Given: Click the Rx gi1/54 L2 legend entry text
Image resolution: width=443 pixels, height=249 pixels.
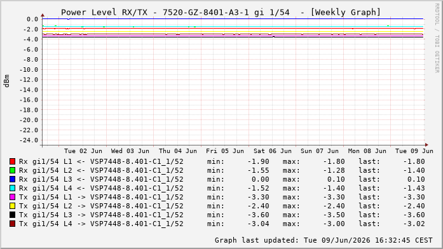Looking at the screenshot, I should pyautogui.click(x=101, y=170).
